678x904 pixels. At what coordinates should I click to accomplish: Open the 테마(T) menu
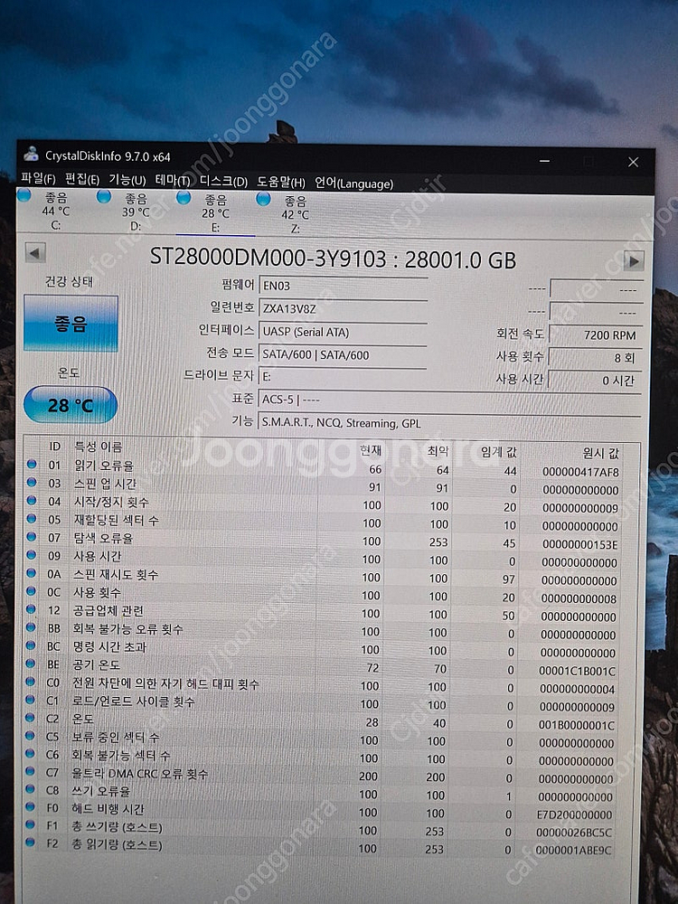click(x=173, y=181)
